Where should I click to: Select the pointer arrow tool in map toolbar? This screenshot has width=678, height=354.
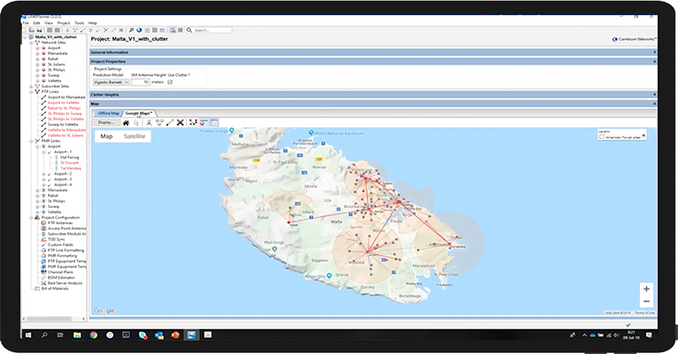click(x=136, y=123)
